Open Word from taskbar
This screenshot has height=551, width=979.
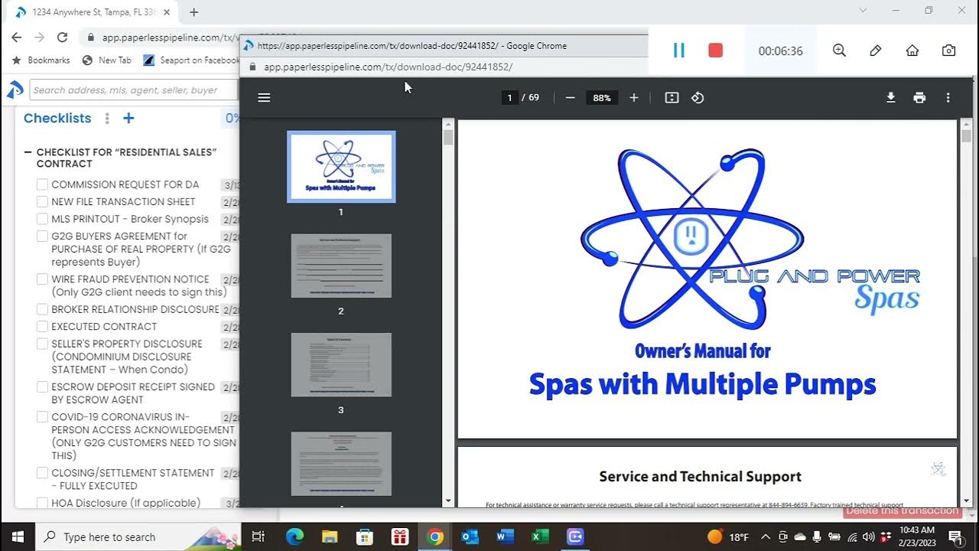(x=505, y=536)
